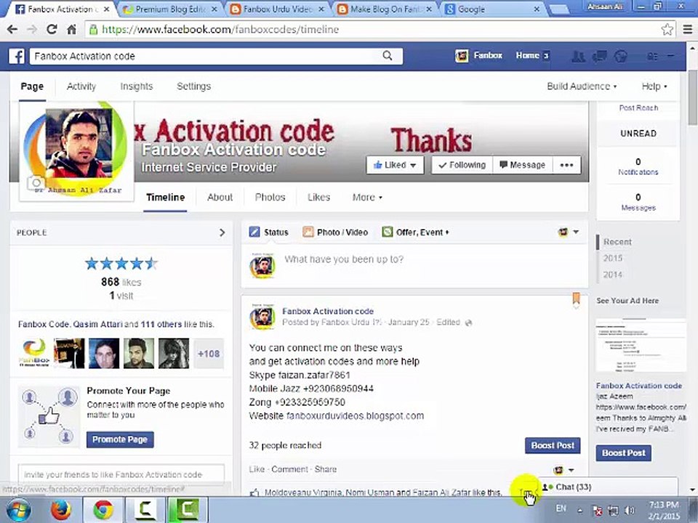Expand the PEOPLE section arrow
This screenshot has height=523, width=698.
tap(222, 232)
